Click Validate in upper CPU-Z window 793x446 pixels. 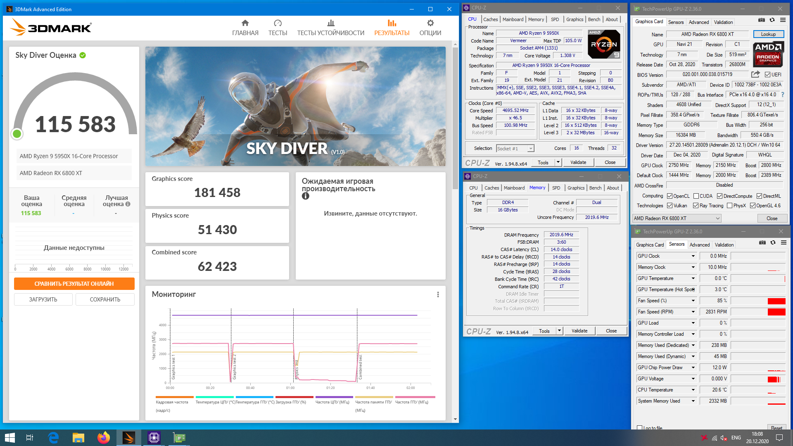coord(578,162)
